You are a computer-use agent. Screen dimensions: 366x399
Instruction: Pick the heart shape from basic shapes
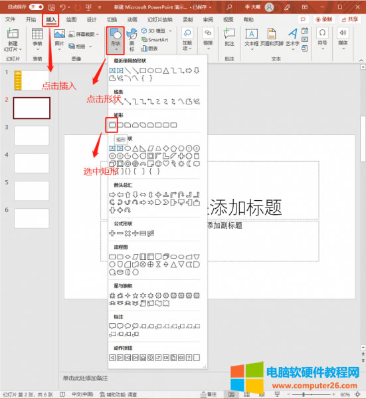165,164
